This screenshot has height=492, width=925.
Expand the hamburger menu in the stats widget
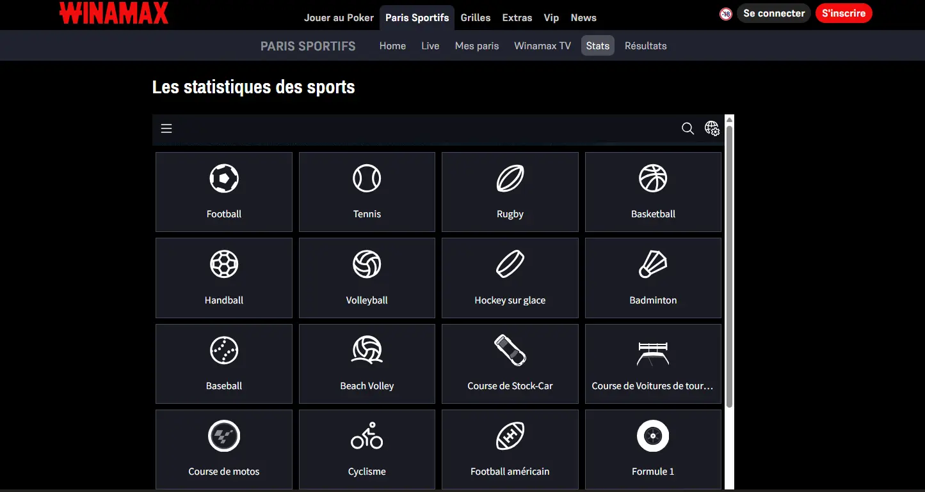pos(166,128)
